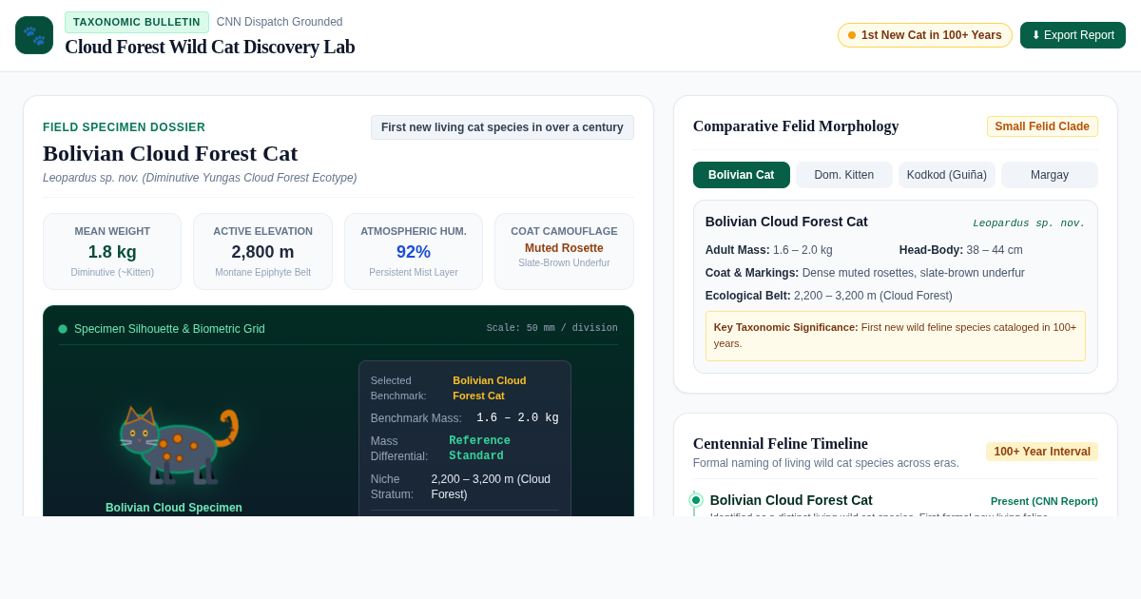This screenshot has height=599, width=1141.
Task: Select the Bolivian Cat tab
Action: tap(742, 175)
